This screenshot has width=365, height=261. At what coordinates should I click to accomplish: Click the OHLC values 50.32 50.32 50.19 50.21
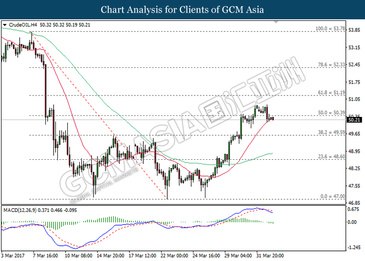65,25
